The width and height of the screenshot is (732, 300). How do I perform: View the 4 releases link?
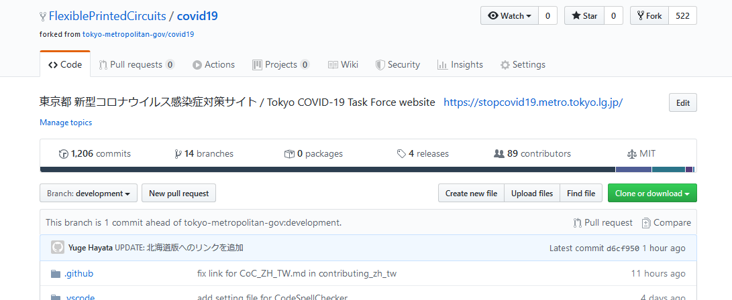tap(423, 154)
